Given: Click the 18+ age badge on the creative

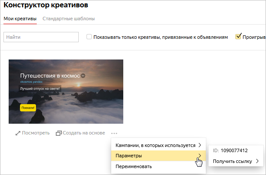Looking at the screenshot, I should pos(83,76).
